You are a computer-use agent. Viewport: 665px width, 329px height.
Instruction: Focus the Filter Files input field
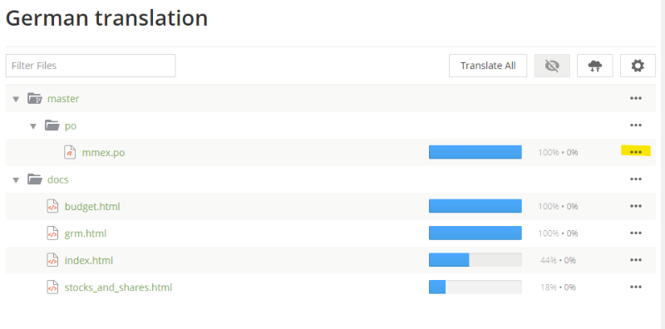pyautogui.click(x=91, y=66)
